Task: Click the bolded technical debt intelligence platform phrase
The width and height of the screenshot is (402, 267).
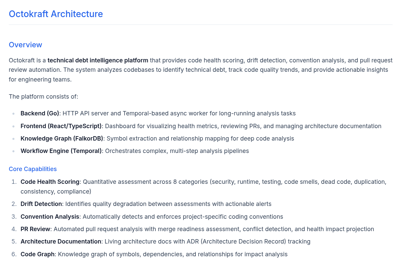Action: tap(98, 60)
